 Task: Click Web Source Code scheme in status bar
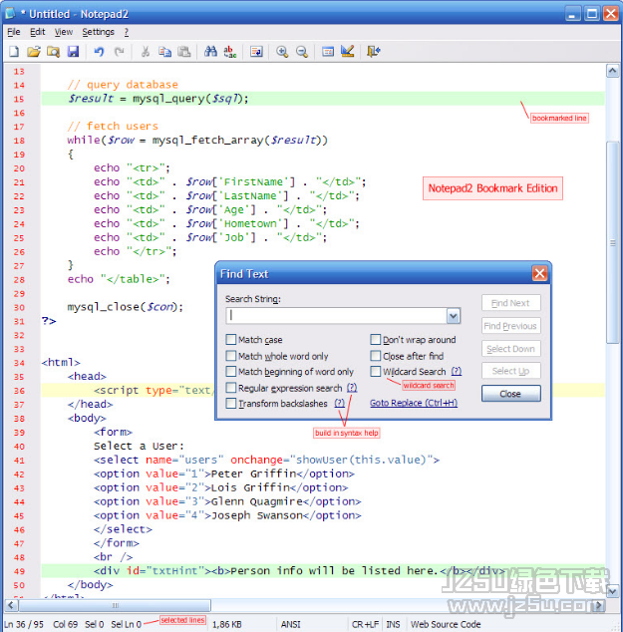(446, 624)
